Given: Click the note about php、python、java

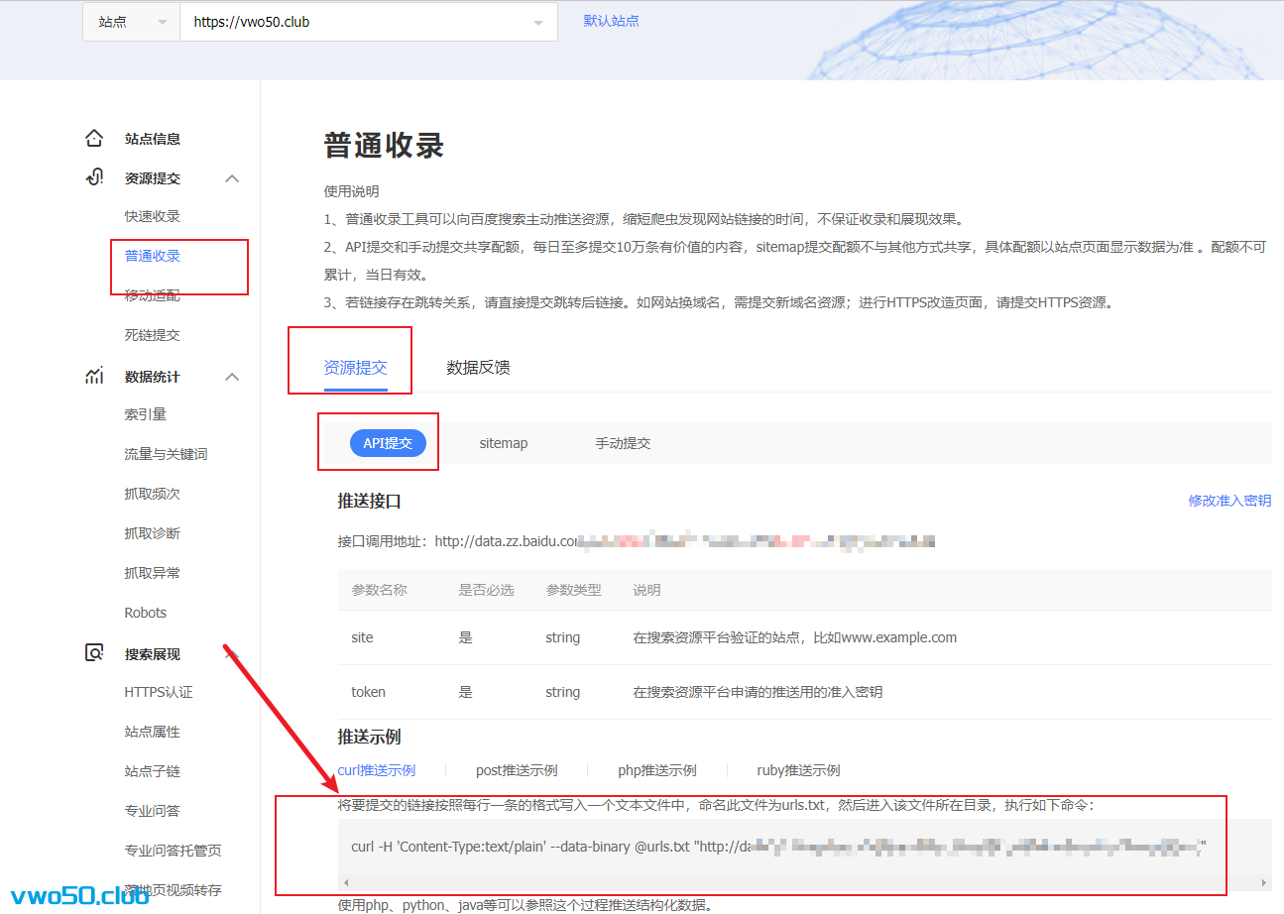Looking at the screenshot, I should click(525, 905).
